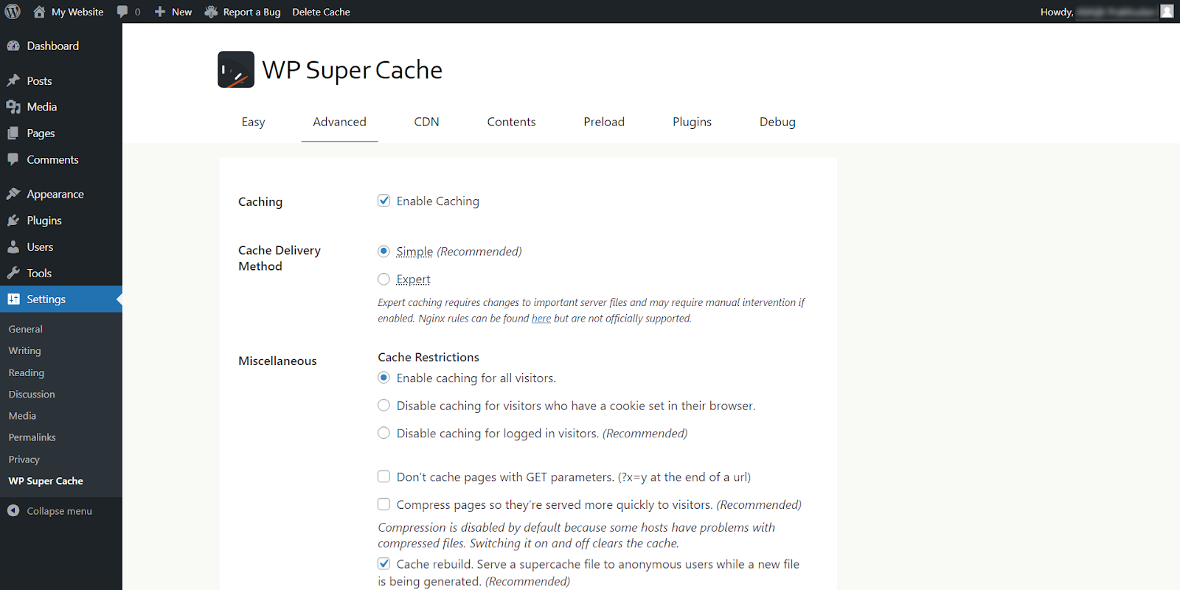This screenshot has height=590, width=1180.
Task: Open Privacy settings submenu
Action: pos(24,459)
